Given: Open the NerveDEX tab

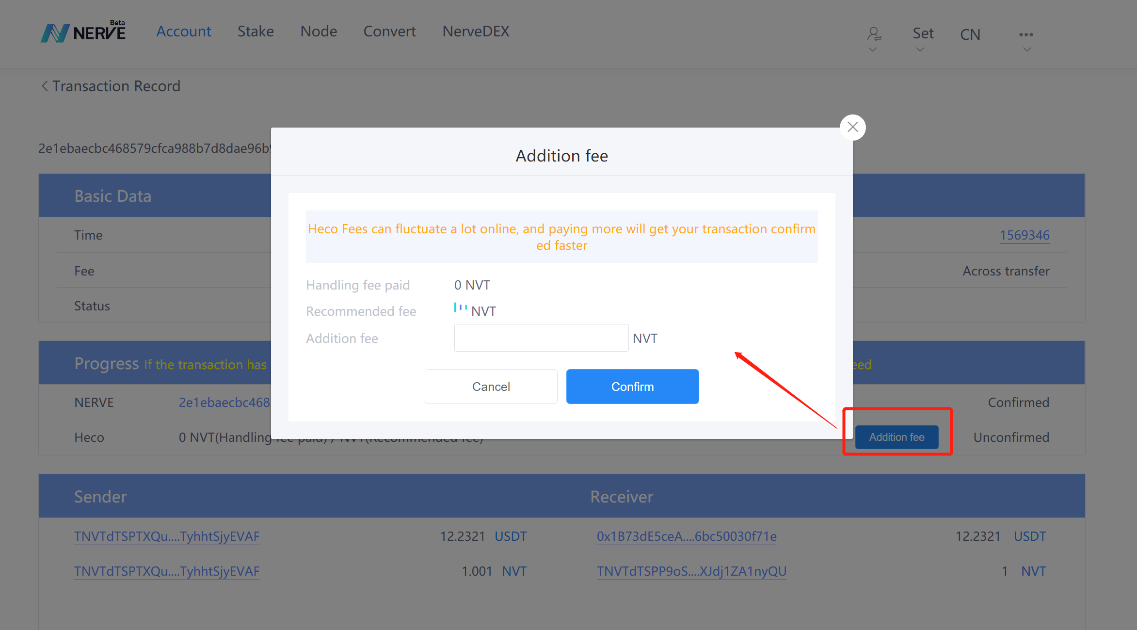Looking at the screenshot, I should [476, 32].
